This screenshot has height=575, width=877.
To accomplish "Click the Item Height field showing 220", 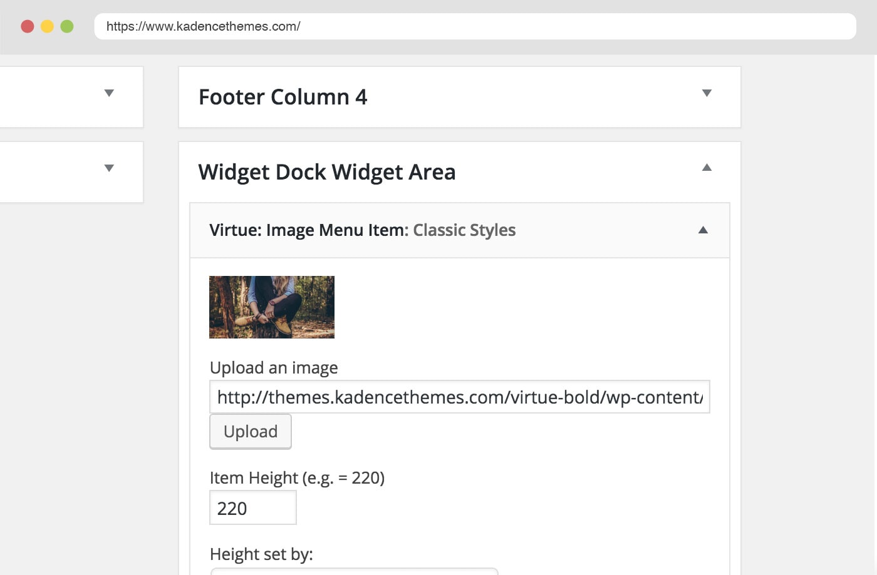I will point(253,507).
